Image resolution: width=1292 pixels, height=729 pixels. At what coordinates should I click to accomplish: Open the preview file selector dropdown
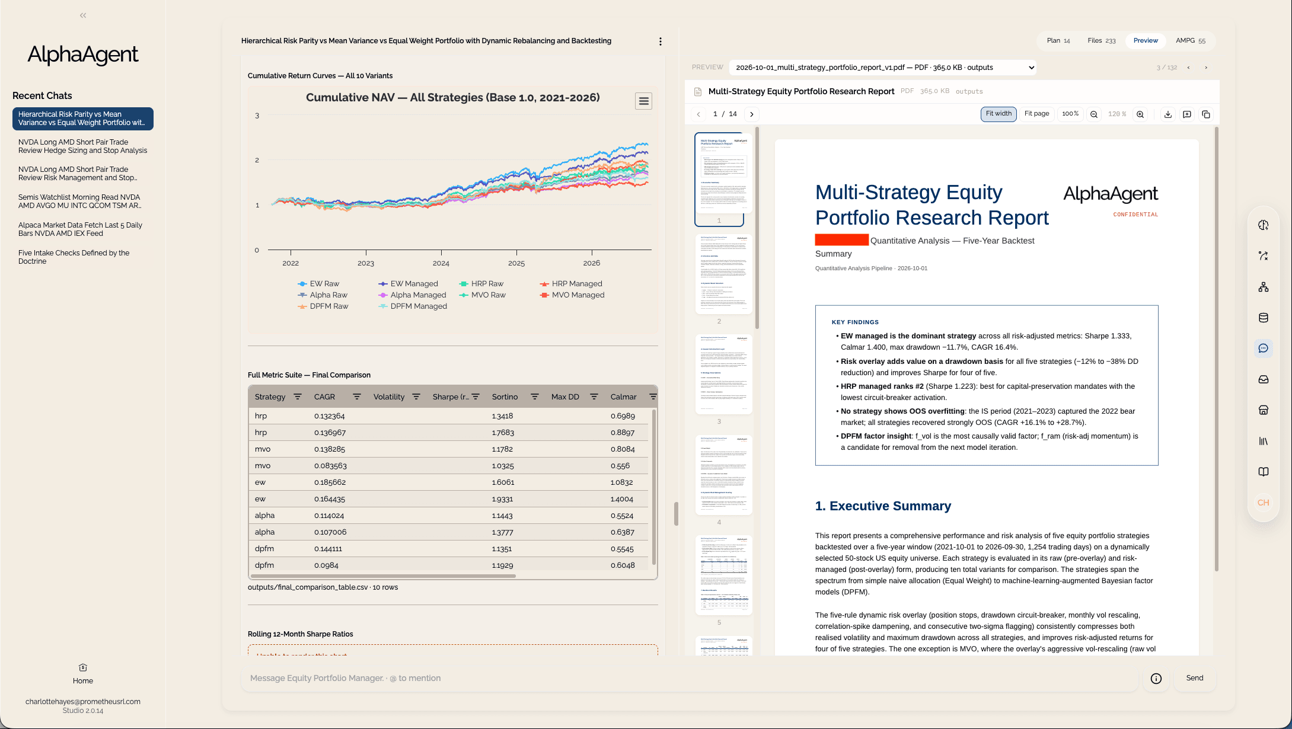883,68
